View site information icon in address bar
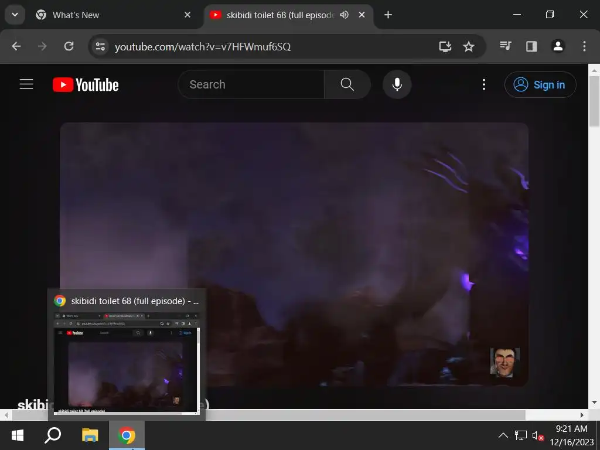 click(100, 47)
